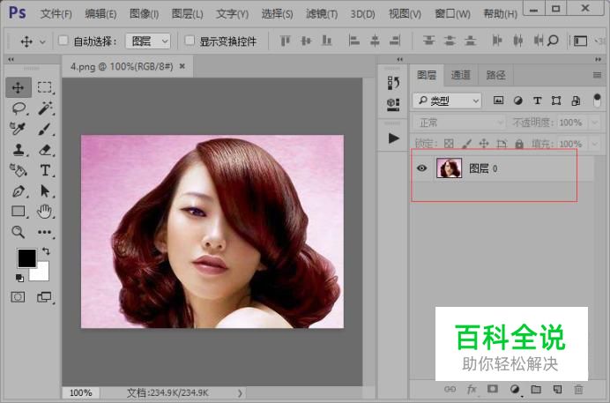
Task: Open the Move tool preset picker arrow
Action: pos(43,41)
